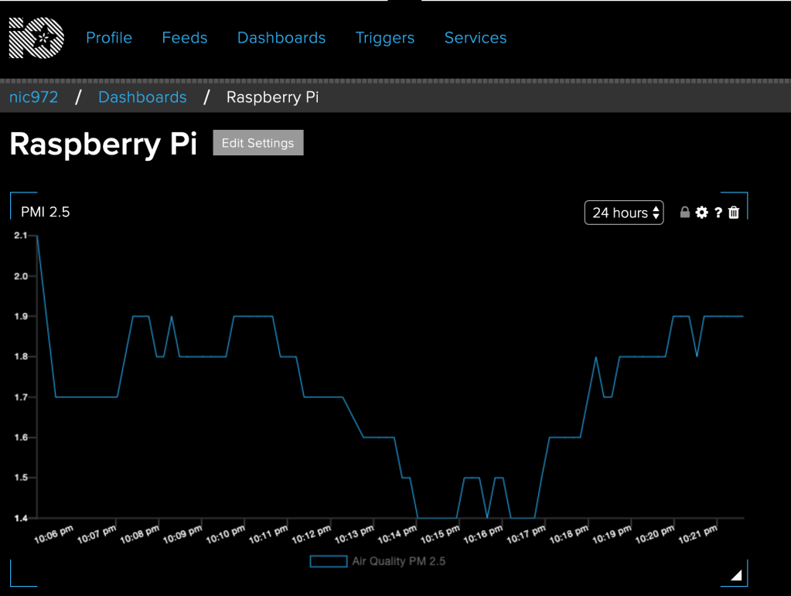Screen dimensions: 791x596
Task: Click the PMI 2.5 chart title
Action: click(45, 212)
